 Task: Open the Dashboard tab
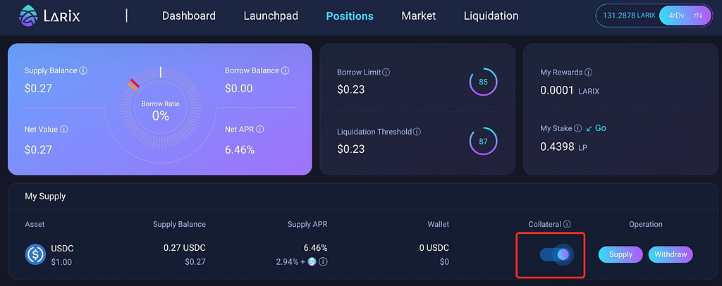[189, 15]
